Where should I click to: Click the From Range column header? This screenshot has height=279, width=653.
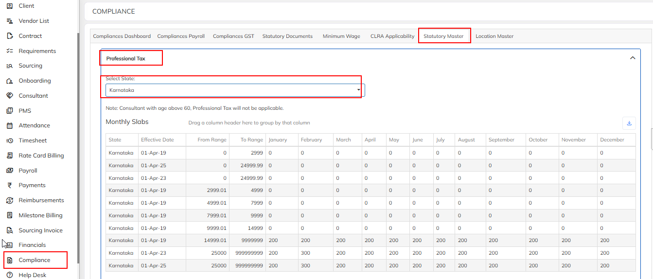point(212,139)
